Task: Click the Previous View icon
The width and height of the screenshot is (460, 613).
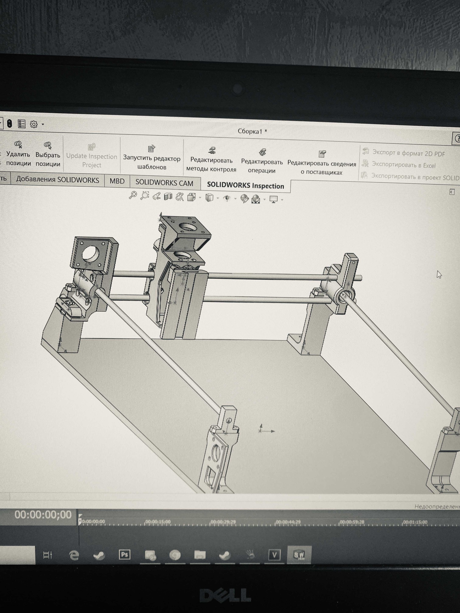Action: (x=156, y=196)
